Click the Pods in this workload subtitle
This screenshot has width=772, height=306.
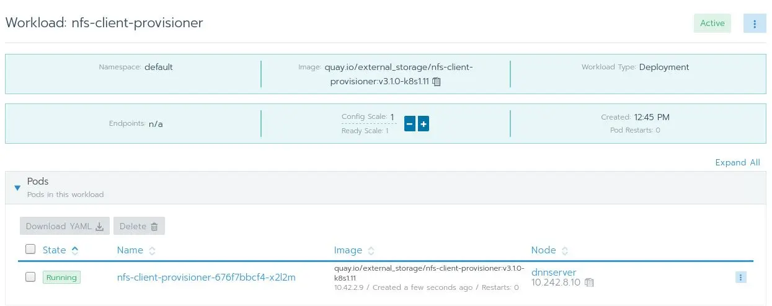click(66, 195)
